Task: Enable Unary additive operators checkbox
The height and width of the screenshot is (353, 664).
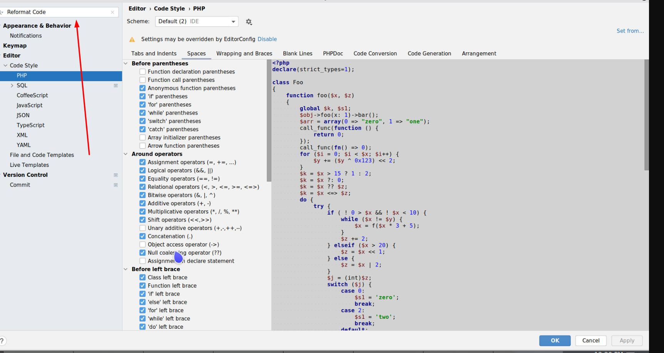Action: coord(142,228)
